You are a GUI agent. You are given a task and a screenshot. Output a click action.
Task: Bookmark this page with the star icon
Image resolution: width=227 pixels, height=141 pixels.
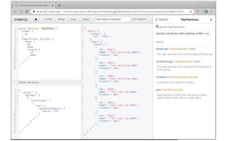(x=191, y=12)
